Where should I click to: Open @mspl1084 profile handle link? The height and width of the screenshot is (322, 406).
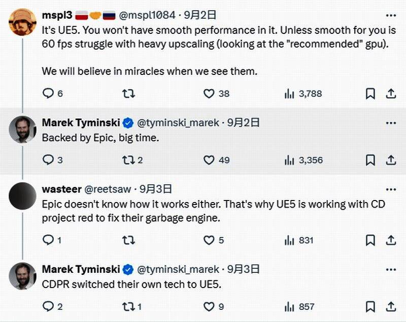tap(147, 16)
